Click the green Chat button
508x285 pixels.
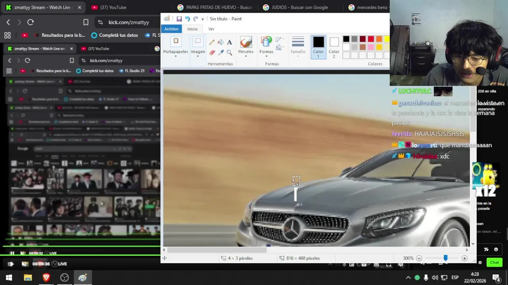[495, 262]
